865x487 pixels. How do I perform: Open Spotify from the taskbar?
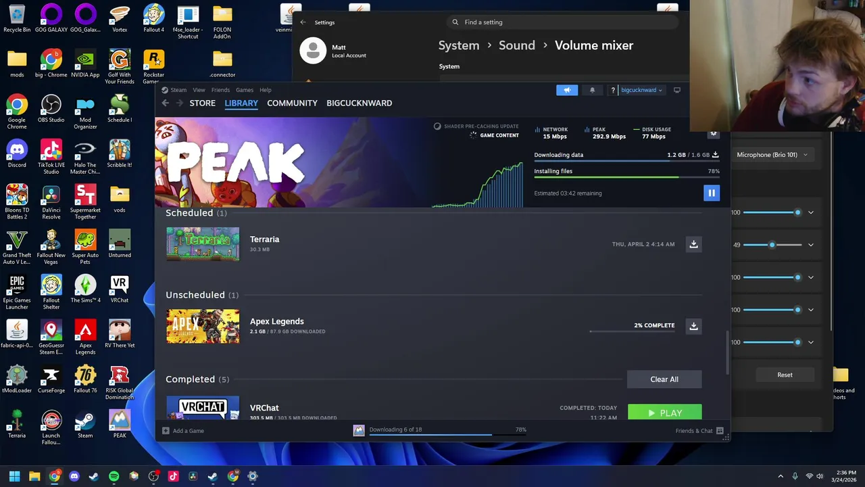coord(114,476)
